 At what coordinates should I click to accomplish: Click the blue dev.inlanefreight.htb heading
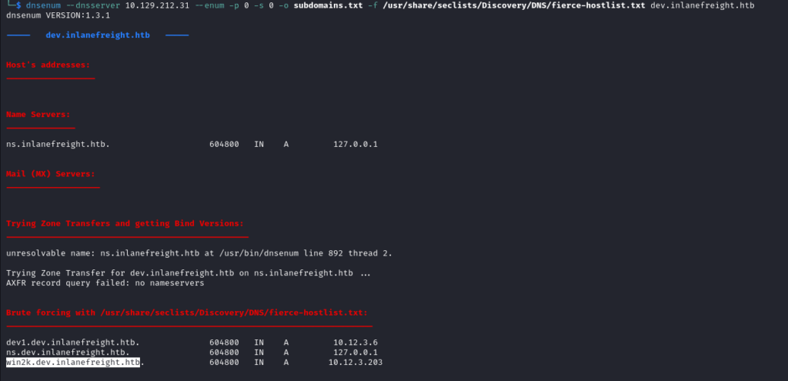98,35
